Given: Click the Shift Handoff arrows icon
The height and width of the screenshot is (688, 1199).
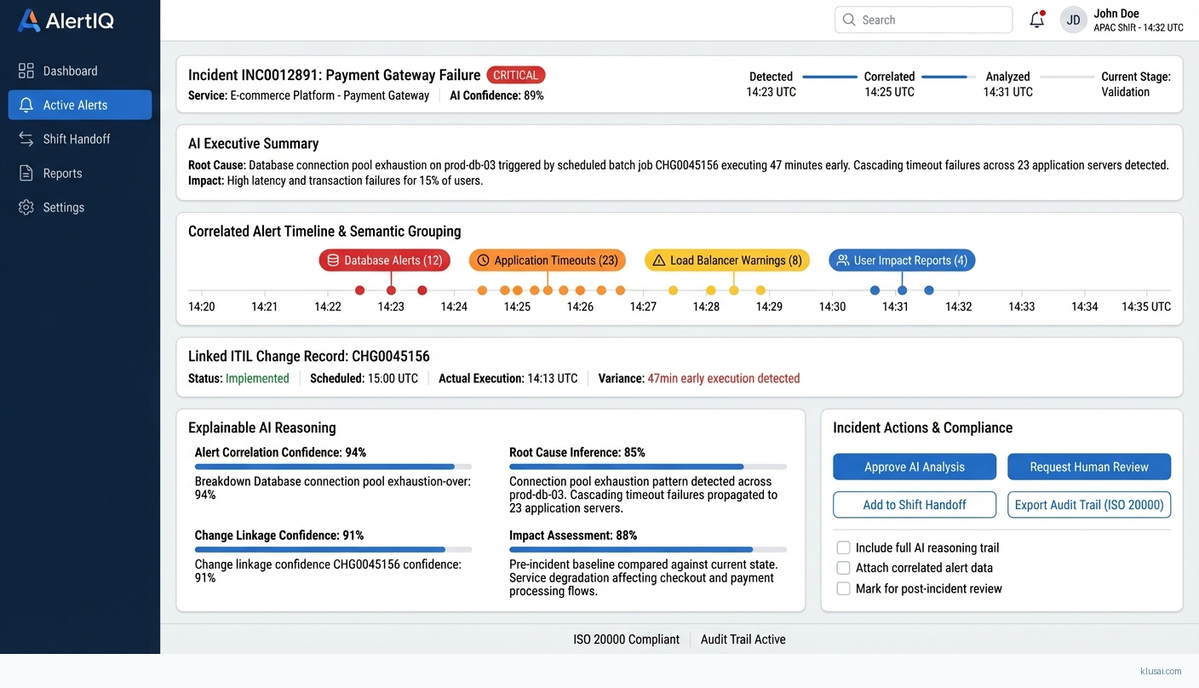Looking at the screenshot, I should (26, 139).
